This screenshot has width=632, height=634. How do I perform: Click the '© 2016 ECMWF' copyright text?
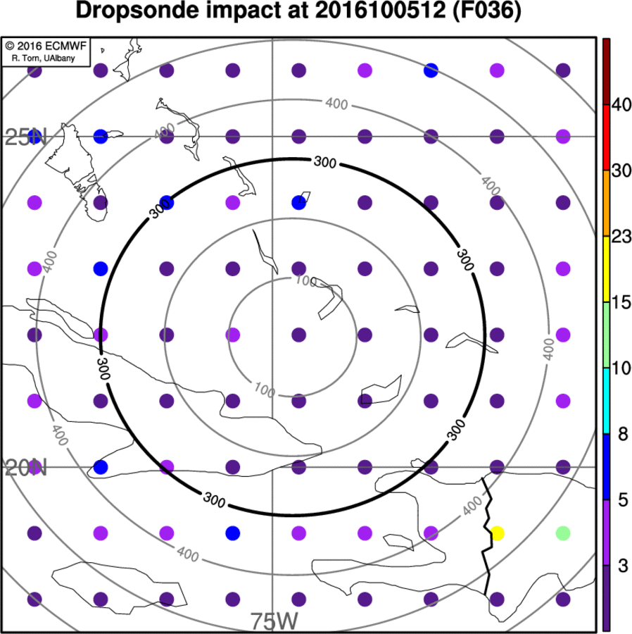click(46, 46)
